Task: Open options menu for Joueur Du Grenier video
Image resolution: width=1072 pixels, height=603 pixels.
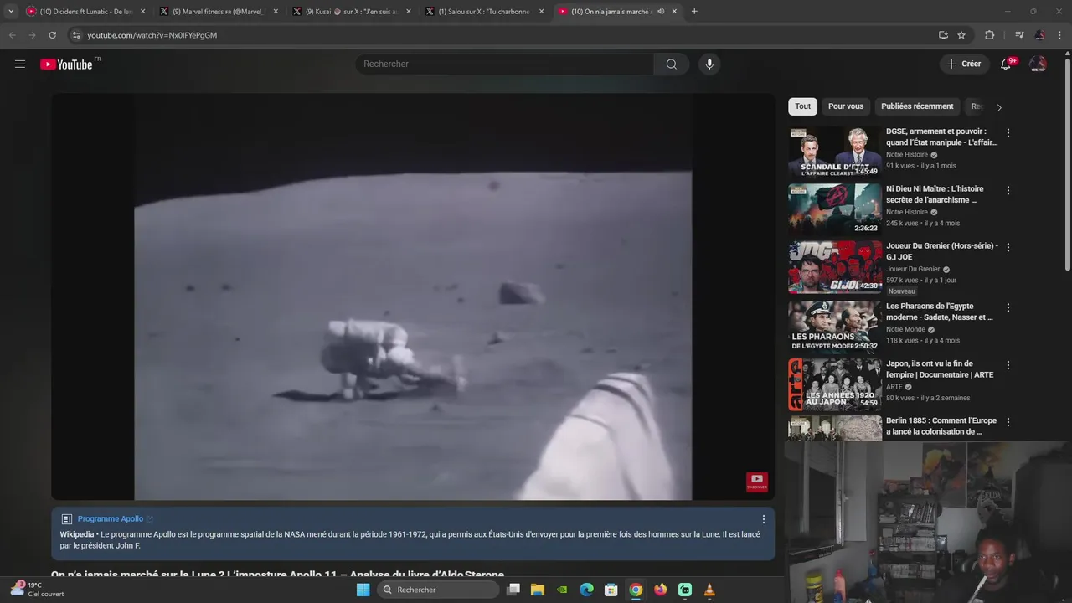Action: tap(1008, 247)
